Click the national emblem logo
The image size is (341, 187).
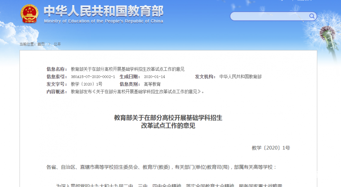pyautogui.click(x=30, y=14)
